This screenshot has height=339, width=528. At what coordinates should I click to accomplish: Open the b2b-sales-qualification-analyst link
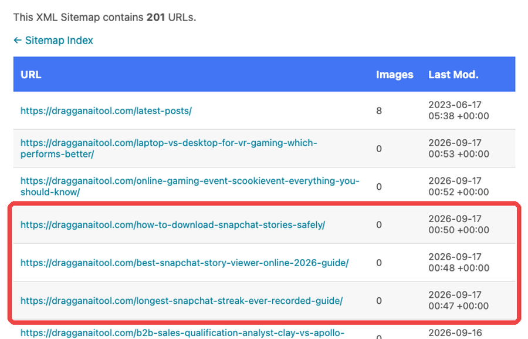[182, 333]
